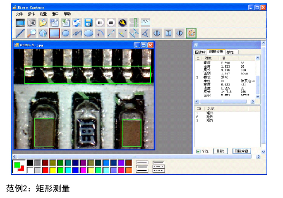The height and width of the screenshot is (198, 283).
Task: Select the magnifying glass zoom tool
Action: (x=31, y=33)
